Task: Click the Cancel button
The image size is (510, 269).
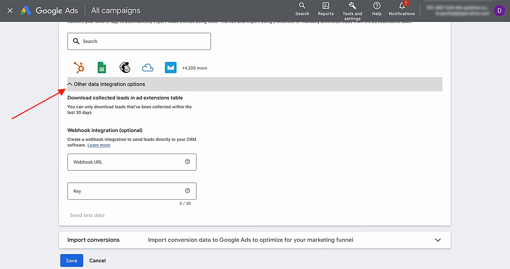Action: tap(97, 261)
